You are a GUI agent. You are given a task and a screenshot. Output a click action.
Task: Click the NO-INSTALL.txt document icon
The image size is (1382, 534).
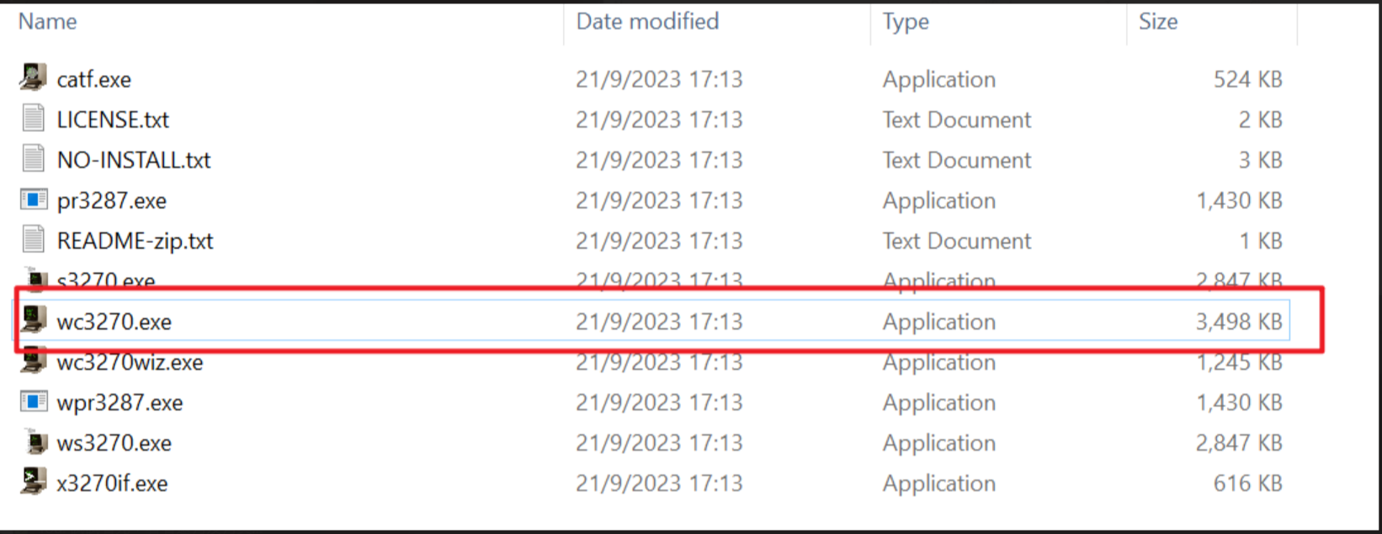pyautogui.click(x=31, y=159)
